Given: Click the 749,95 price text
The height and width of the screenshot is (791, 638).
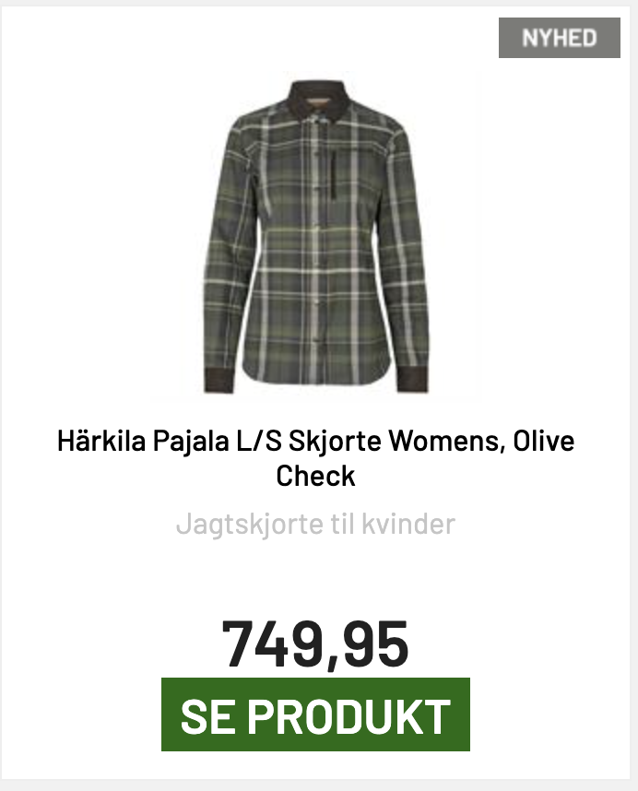Looking at the screenshot, I should coord(315,644).
